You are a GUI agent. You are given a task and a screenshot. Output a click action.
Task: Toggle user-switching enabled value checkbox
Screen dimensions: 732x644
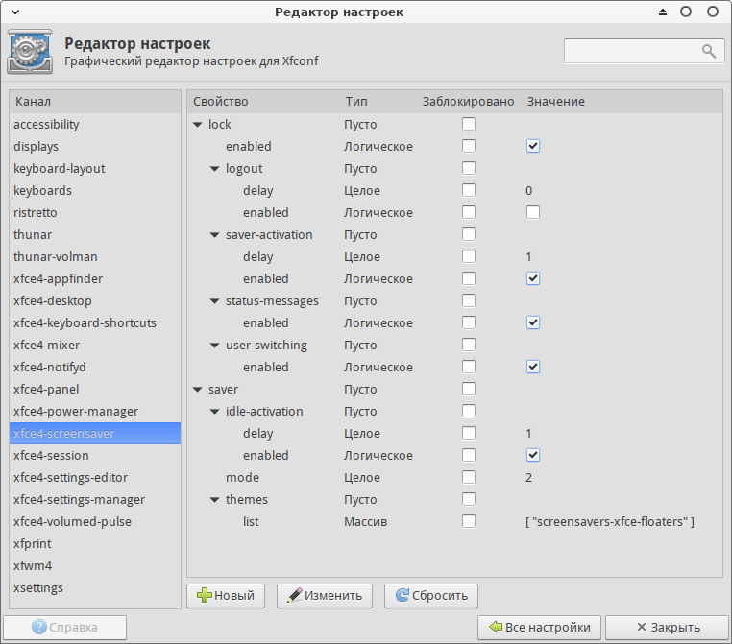click(532, 367)
